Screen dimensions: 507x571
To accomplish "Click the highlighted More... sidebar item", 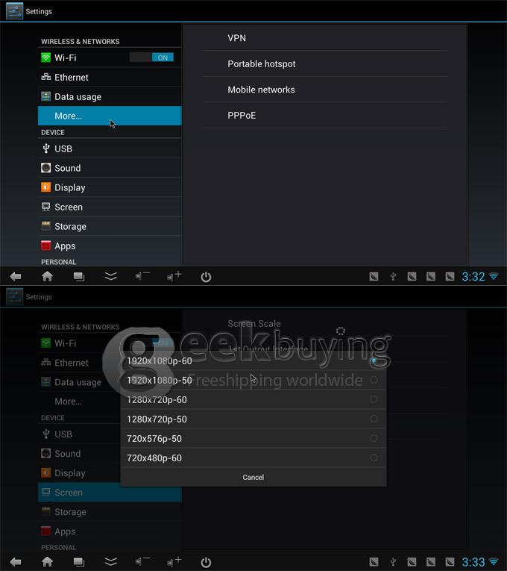I will pyautogui.click(x=109, y=116).
